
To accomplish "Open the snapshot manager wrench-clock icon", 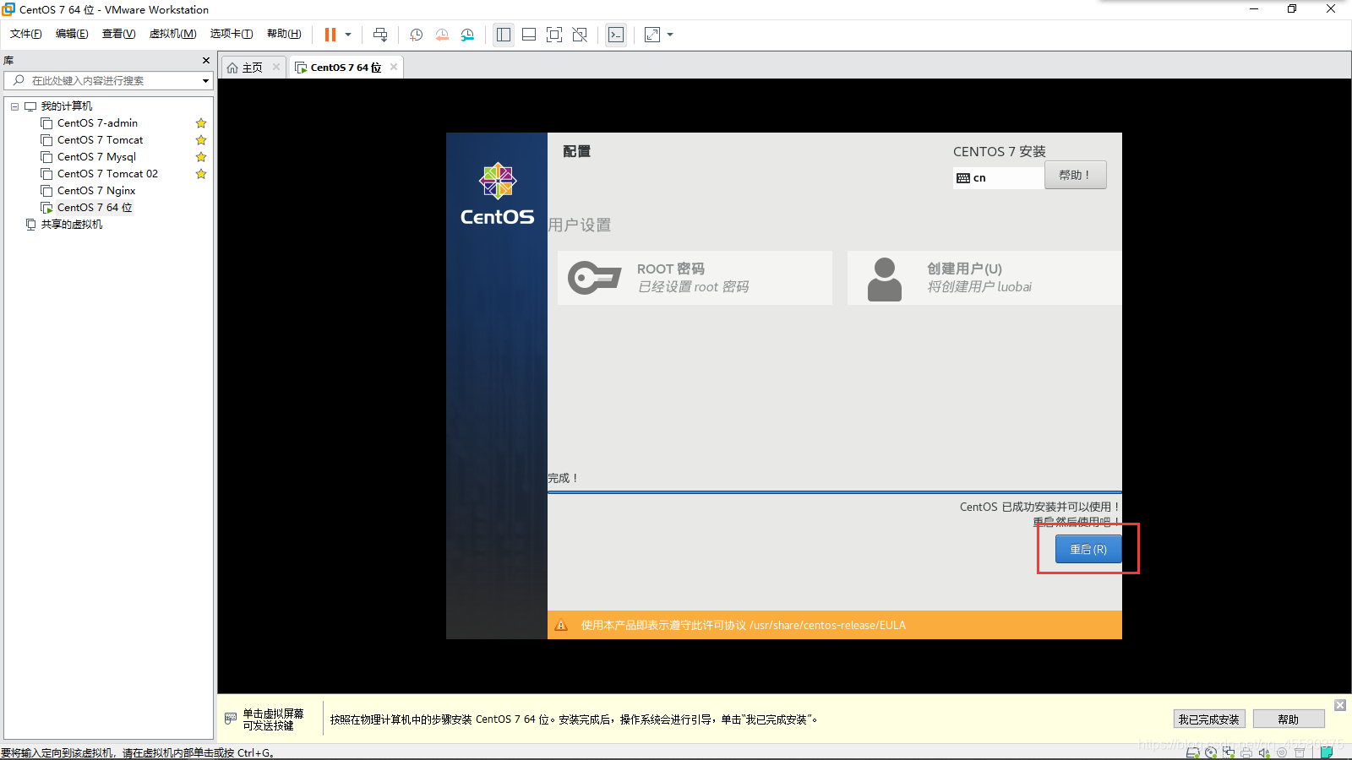I will (467, 35).
